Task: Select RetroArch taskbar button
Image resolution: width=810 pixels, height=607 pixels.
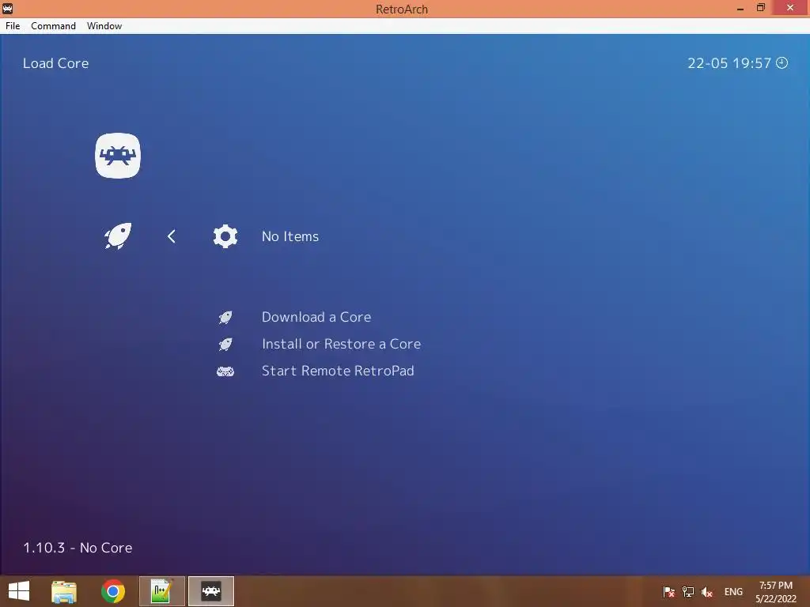Action: 210,591
